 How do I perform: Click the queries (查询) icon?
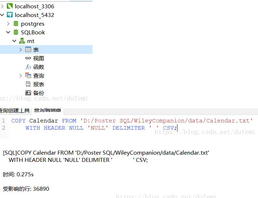click(x=28, y=76)
